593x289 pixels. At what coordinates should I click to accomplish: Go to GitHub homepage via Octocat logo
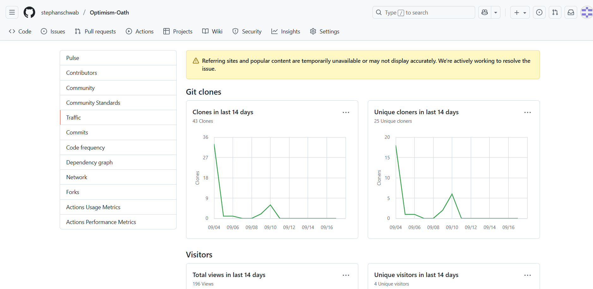(x=29, y=12)
